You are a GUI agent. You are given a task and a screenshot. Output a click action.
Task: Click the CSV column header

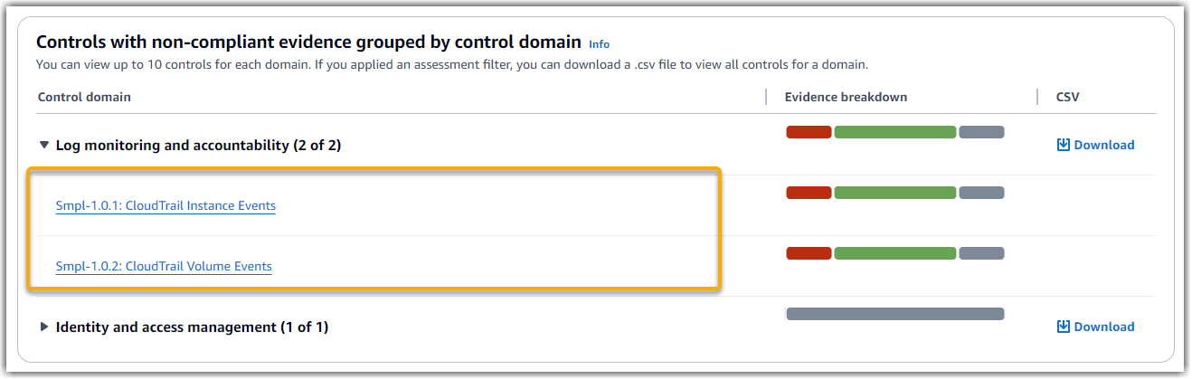pos(1067,97)
